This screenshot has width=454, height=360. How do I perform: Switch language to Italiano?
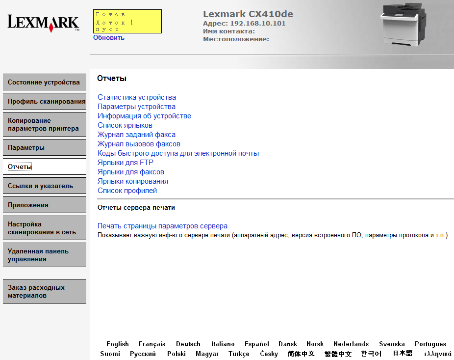(223, 344)
